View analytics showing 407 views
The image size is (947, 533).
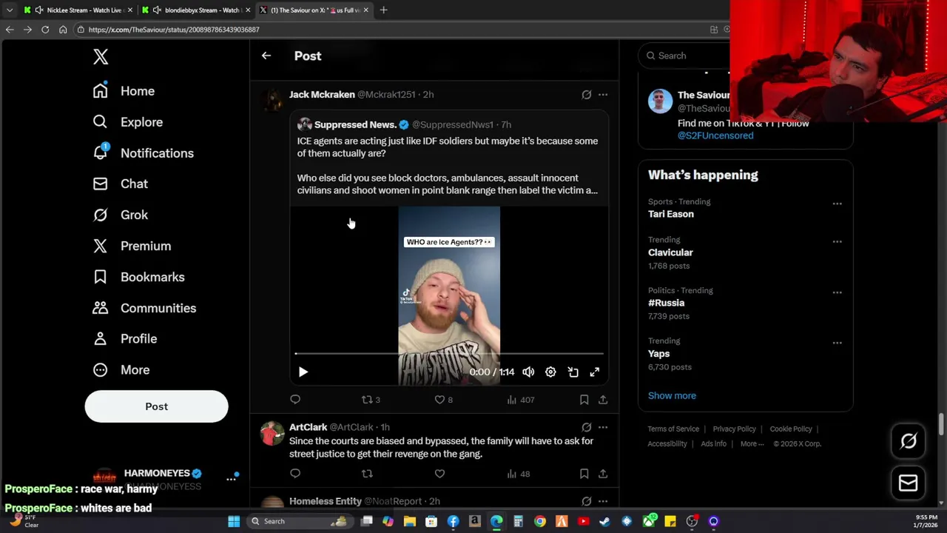[520, 400]
